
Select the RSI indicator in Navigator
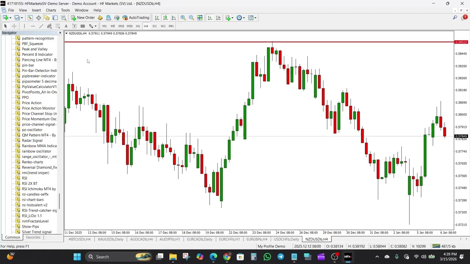(25, 178)
